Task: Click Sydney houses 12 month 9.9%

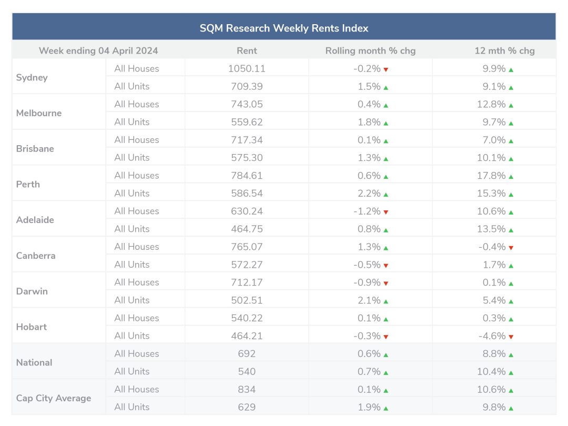Action: pos(494,68)
